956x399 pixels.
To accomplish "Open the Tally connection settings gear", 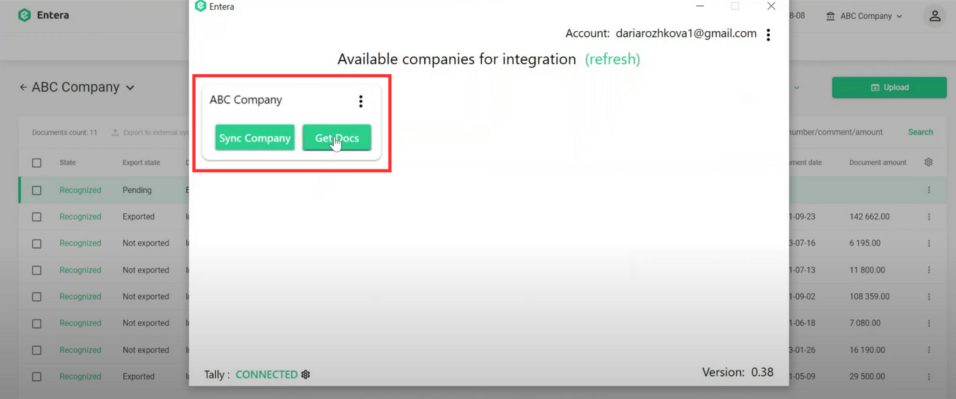I will coord(306,375).
